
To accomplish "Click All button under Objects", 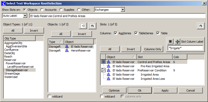I will [61, 34].
